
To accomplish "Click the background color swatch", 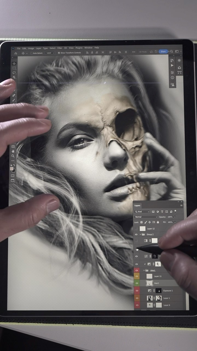I will [14, 171].
